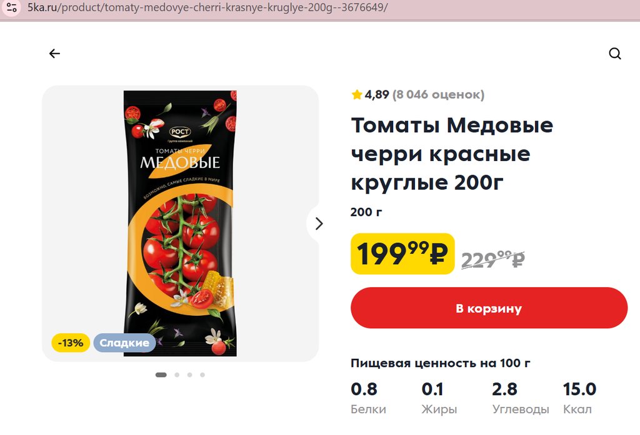Screen dimensions: 640x435
Task: Click the crossed-out 229.99 old price
Action: 493,260
